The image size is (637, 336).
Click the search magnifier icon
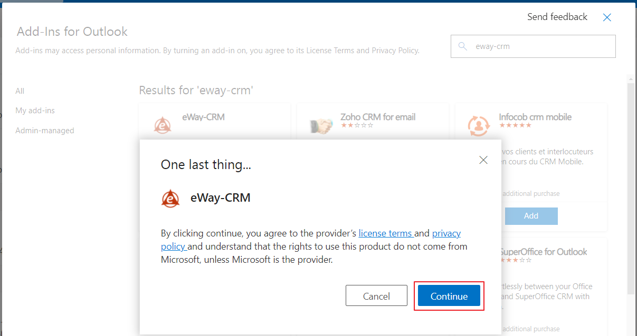[463, 46]
